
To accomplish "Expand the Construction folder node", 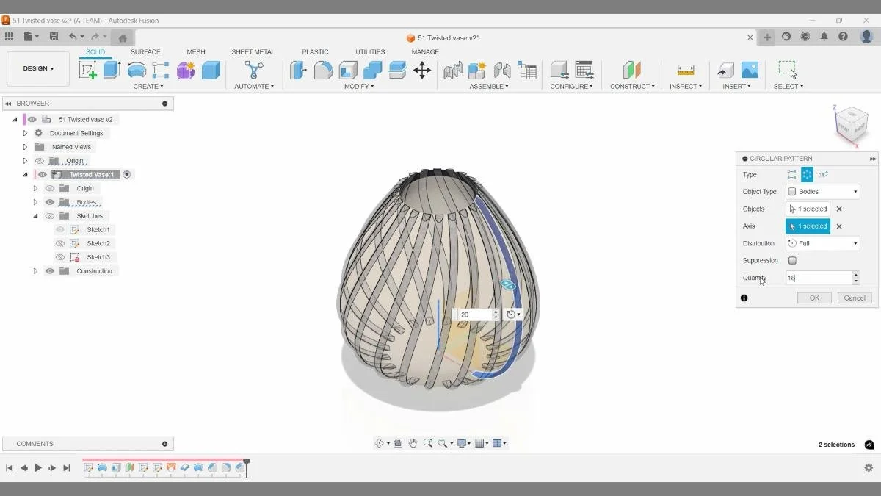I will point(35,271).
